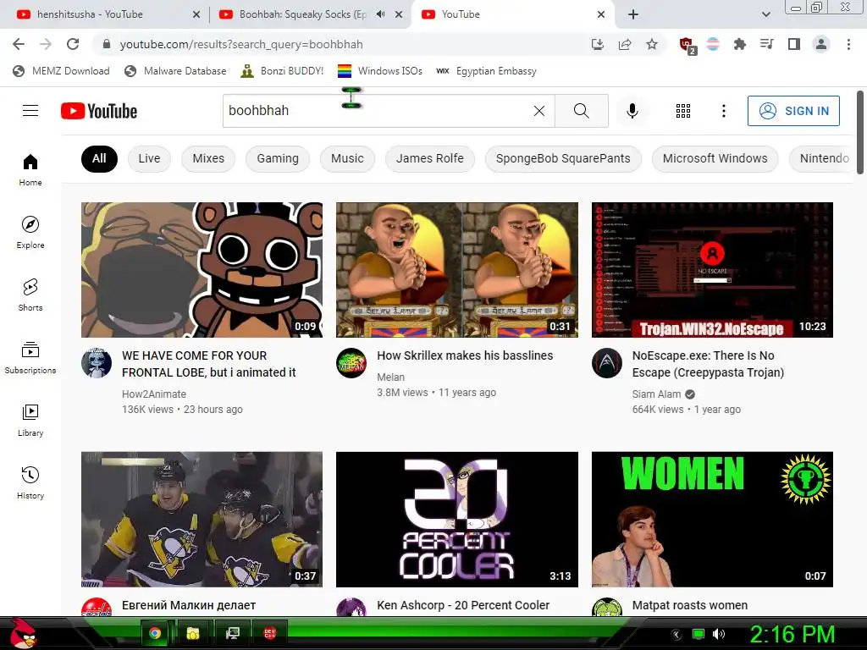
Task: Select the SpongeBob SquarePants filter chip
Action: [563, 158]
